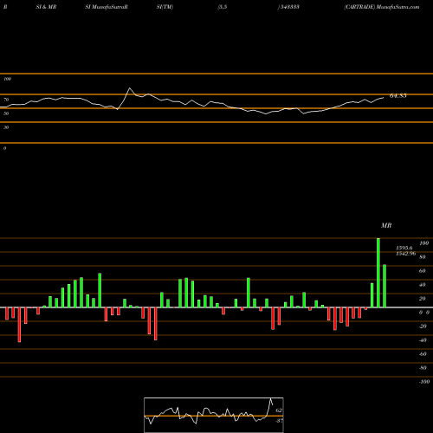The width and height of the screenshot is (433, 433).
Task: Click the -80 label on the MR axis
Action: point(423,368)
